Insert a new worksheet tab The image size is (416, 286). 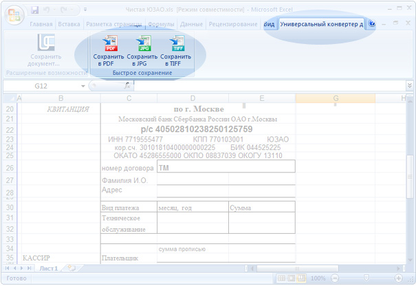click(71, 268)
